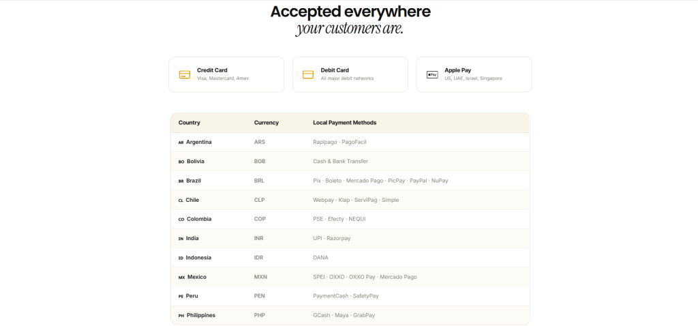Select Peru in the country column
This screenshot has height=326, width=698.
[x=192, y=296]
